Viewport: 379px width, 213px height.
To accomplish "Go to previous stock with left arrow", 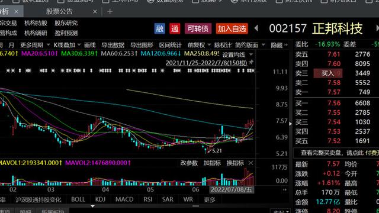I will click(x=256, y=28).
